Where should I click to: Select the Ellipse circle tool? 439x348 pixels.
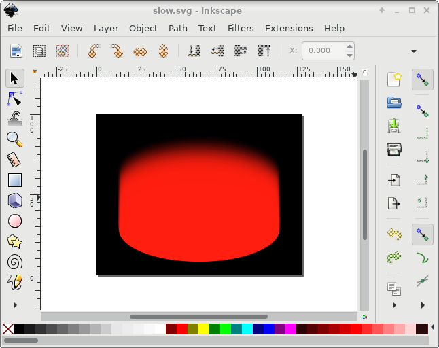(x=14, y=221)
